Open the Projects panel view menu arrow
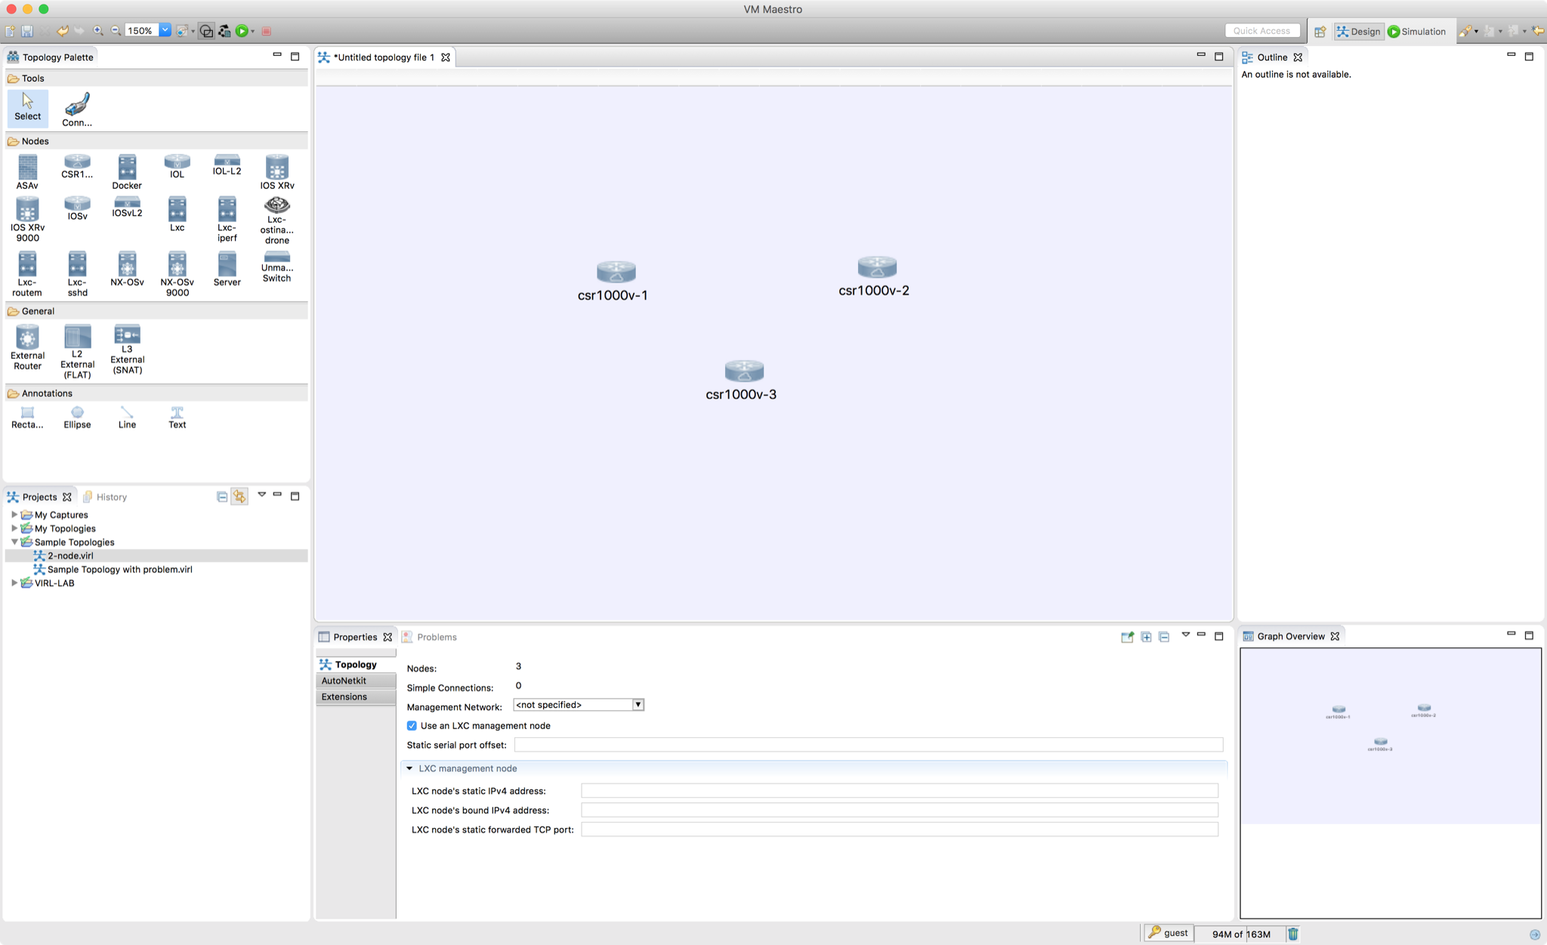The image size is (1547, 945). [261, 495]
